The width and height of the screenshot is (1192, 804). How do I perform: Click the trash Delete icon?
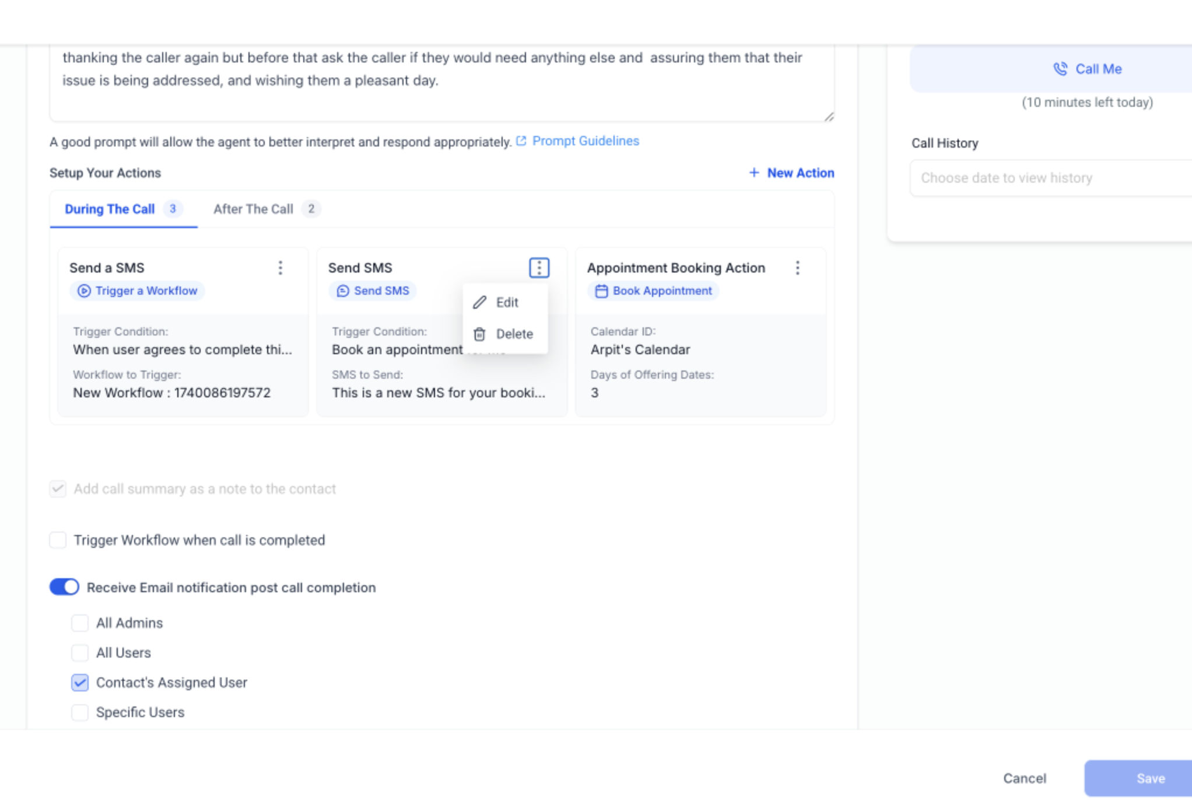click(x=479, y=334)
